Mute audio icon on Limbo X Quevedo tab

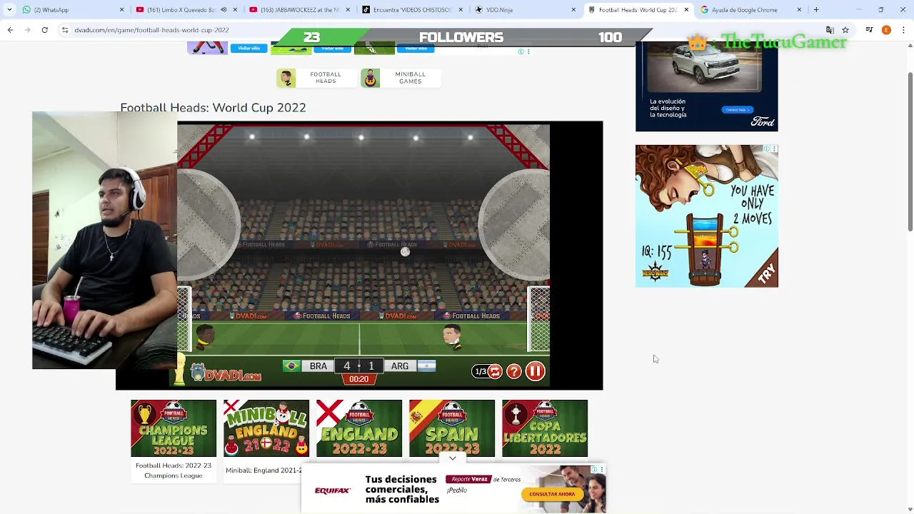[224, 10]
